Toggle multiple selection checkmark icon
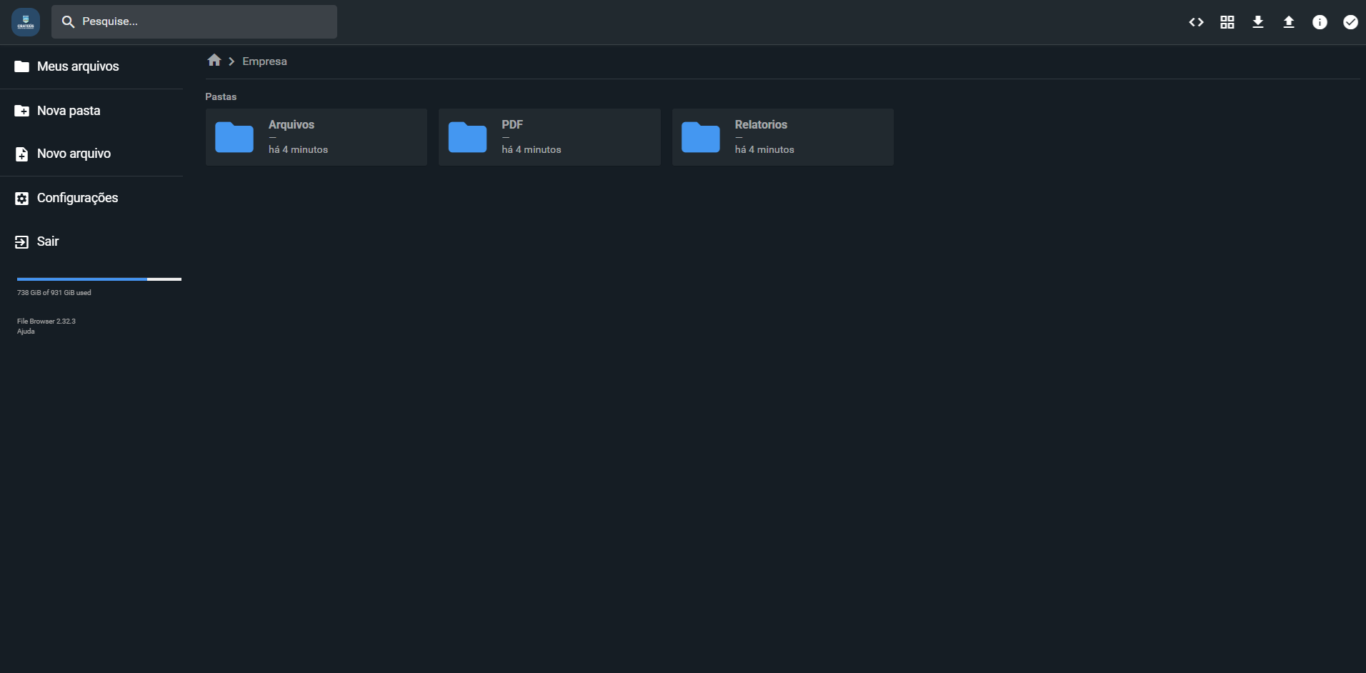 click(x=1350, y=22)
